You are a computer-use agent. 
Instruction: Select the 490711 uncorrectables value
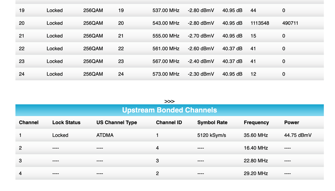290,23
